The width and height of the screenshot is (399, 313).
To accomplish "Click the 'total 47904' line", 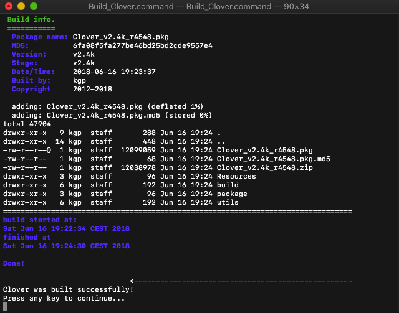I will (27, 124).
